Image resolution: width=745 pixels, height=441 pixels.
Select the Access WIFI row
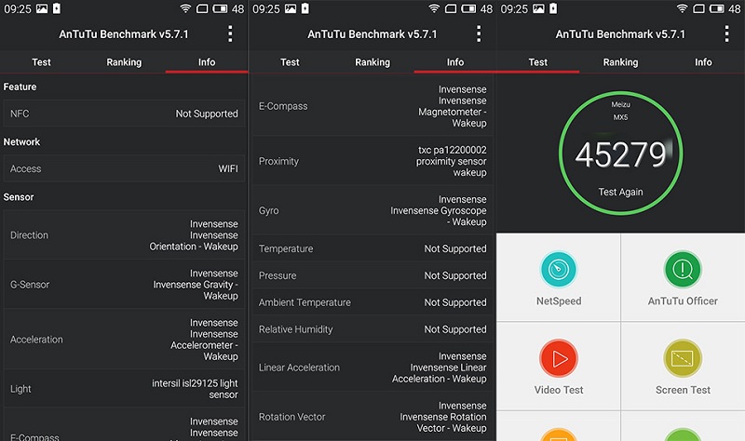click(124, 168)
